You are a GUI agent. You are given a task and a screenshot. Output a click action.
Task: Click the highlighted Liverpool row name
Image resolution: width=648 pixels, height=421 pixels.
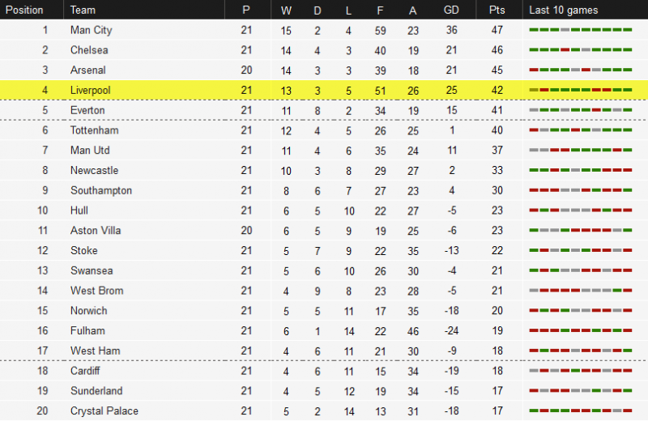[91, 90]
